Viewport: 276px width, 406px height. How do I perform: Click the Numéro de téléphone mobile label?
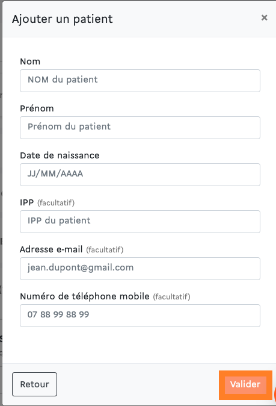click(85, 296)
